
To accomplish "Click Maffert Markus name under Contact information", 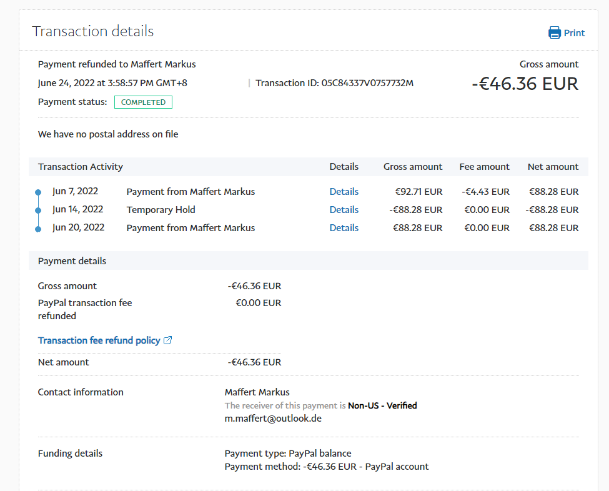I will coord(257,392).
